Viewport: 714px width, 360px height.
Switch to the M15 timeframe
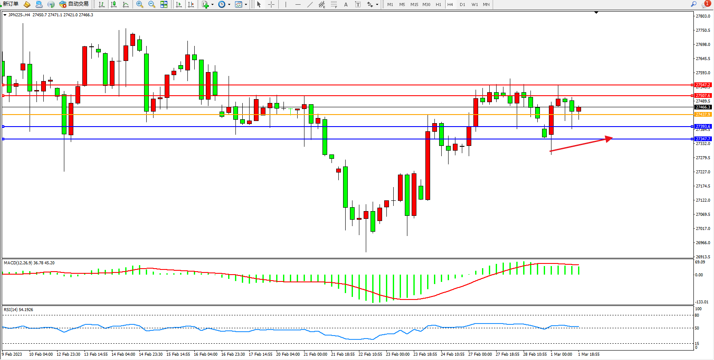pyautogui.click(x=414, y=4)
